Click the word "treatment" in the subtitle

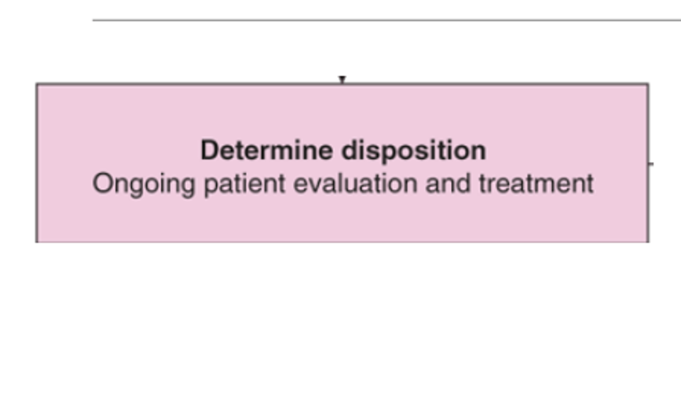pos(536,184)
